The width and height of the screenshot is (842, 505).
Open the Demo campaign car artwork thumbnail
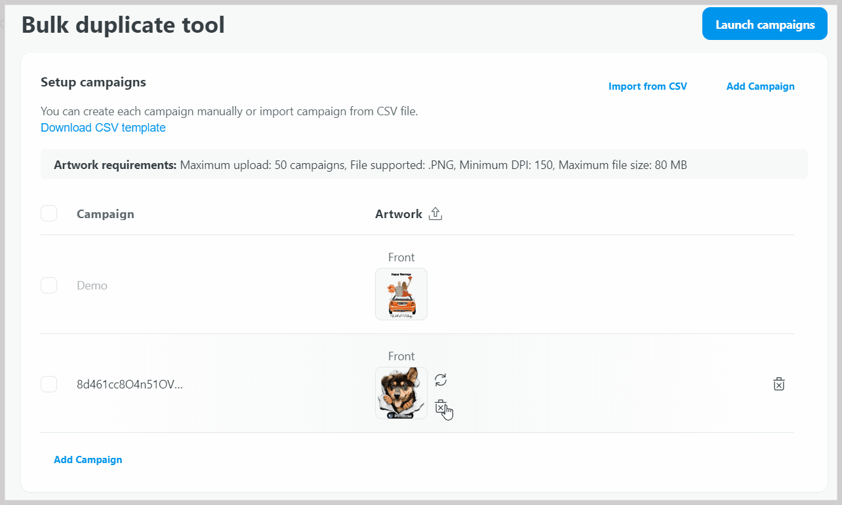pyautogui.click(x=401, y=294)
